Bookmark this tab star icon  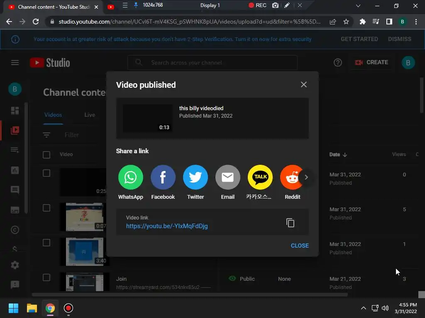(346, 22)
